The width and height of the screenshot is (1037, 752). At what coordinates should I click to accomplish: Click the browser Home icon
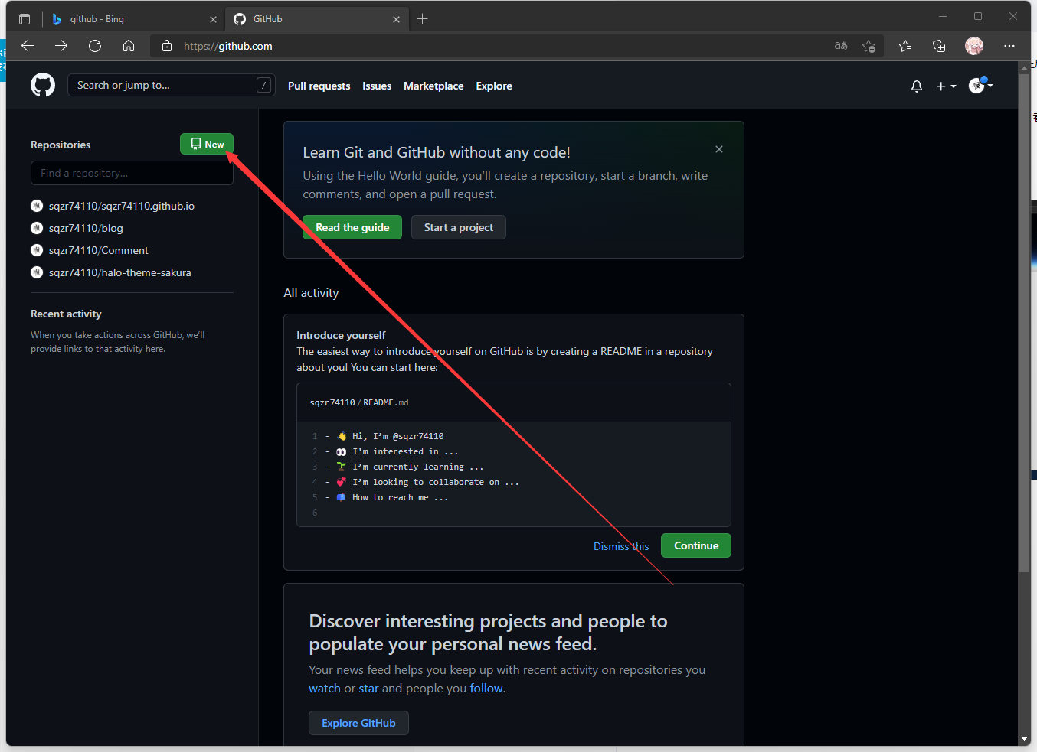pos(129,46)
